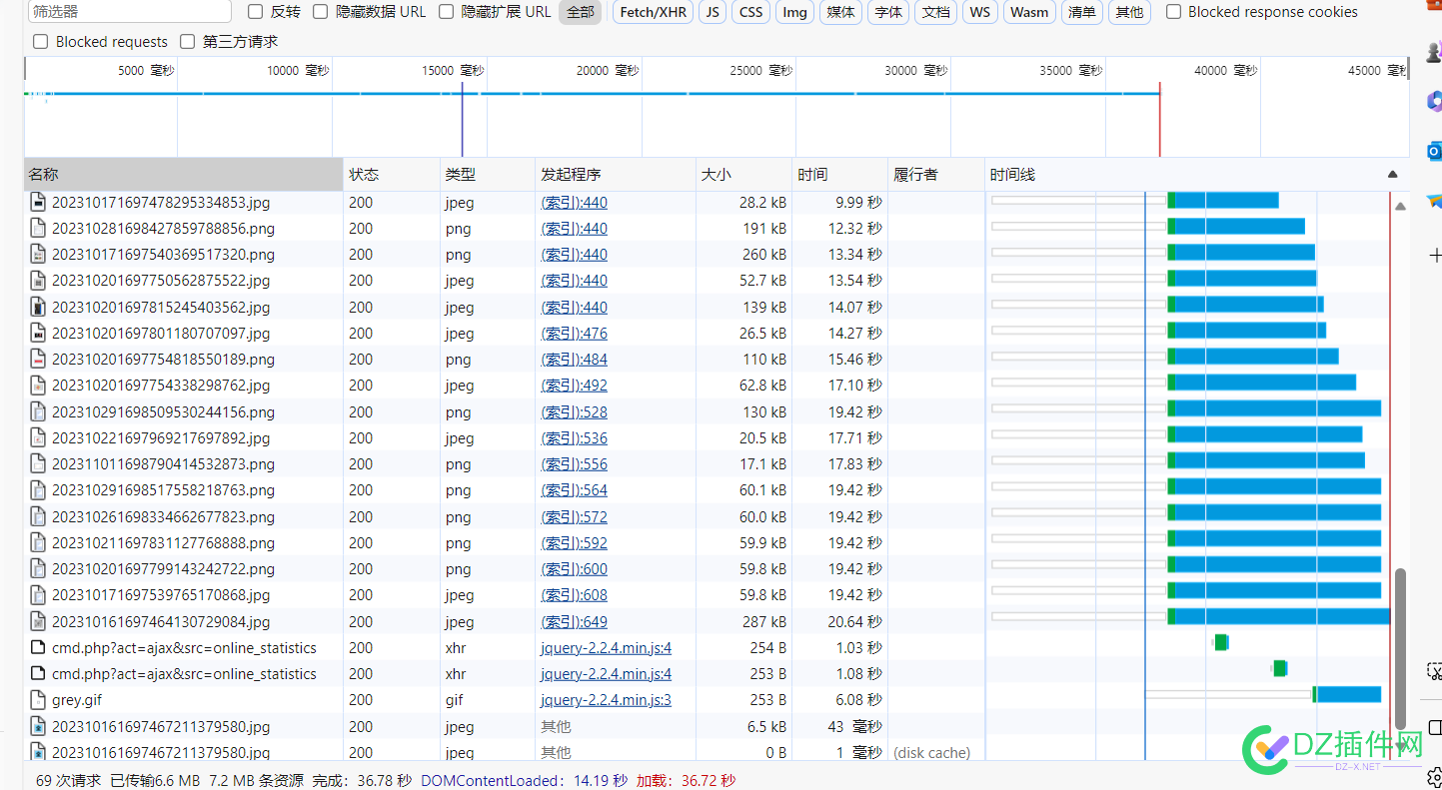Sort by 时间 column header
The height and width of the screenshot is (790, 1442).
pyautogui.click(x=840, y=175)
